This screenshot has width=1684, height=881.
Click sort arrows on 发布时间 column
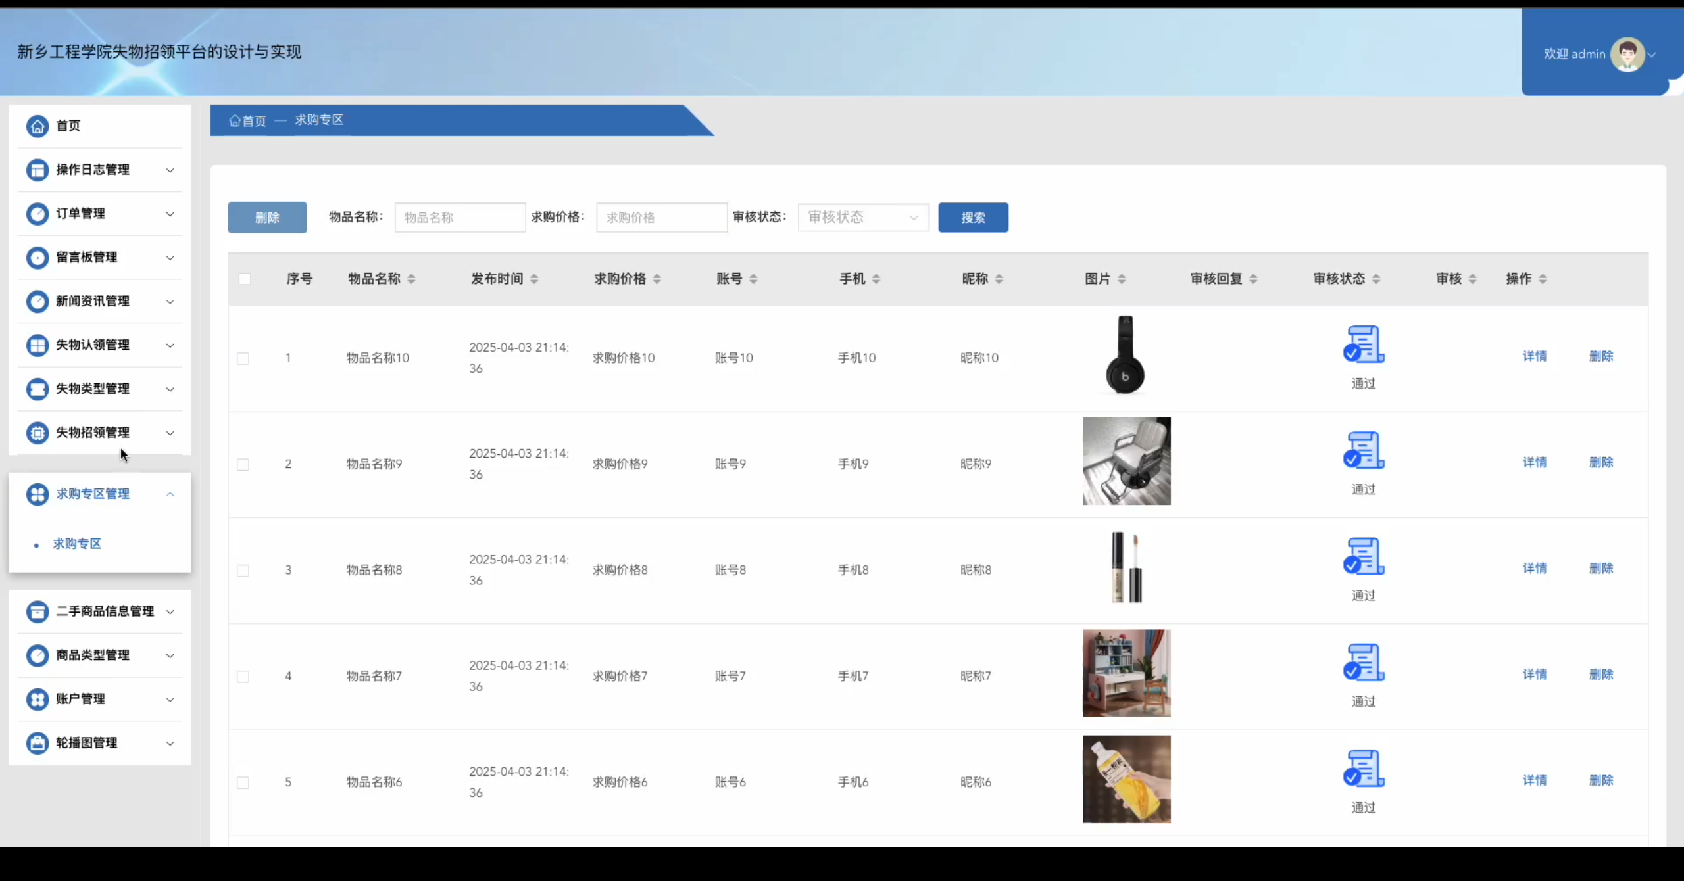click(533, 279)
